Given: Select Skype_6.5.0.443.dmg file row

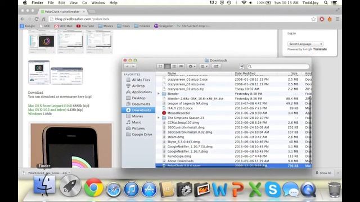Looking at the screenshot, I should tap(233, 142).
